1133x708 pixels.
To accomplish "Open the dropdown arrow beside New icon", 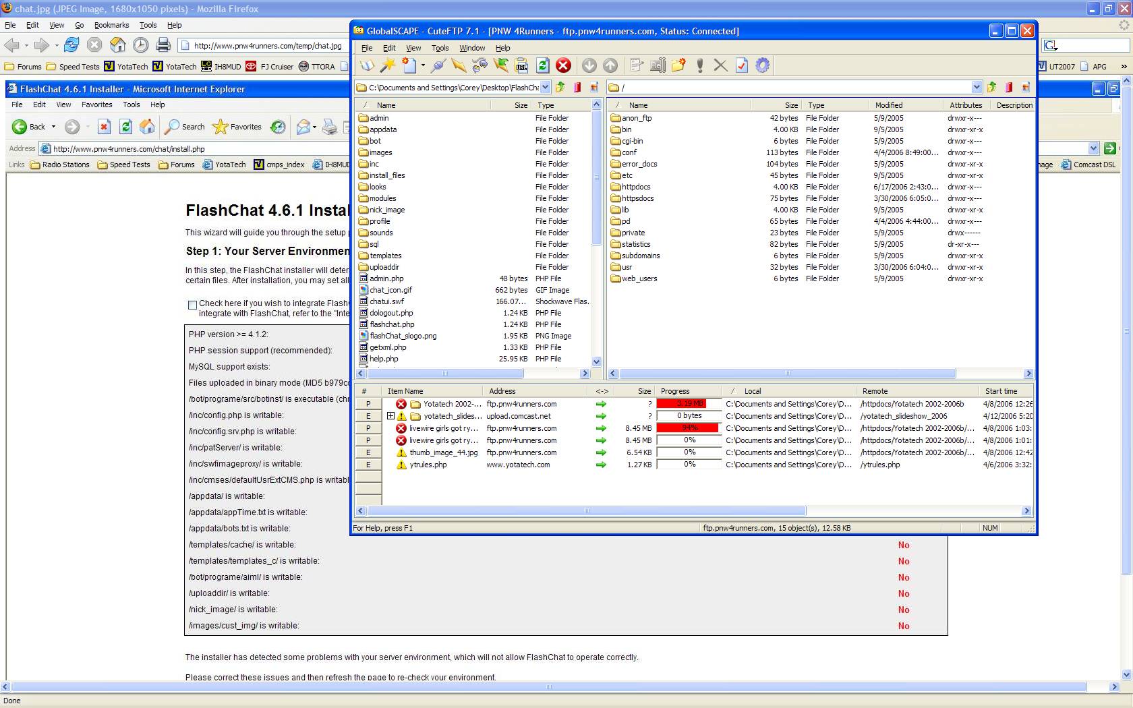I will (423, 65).
